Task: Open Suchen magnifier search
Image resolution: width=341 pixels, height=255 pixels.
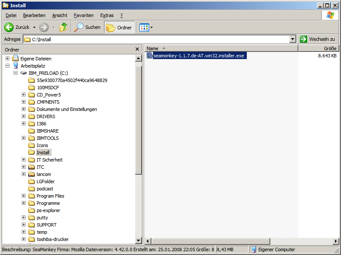Action: [x=87, y=27]
